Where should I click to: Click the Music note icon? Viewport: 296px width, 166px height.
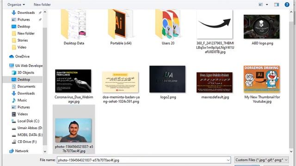point(14,101)
